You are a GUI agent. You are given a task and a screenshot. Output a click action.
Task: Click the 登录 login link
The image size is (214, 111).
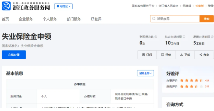click(x=211, y=6)
